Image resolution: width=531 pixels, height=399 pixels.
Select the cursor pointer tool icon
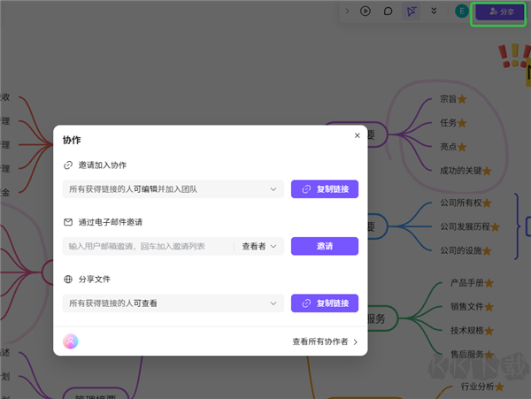coord(411,12)
